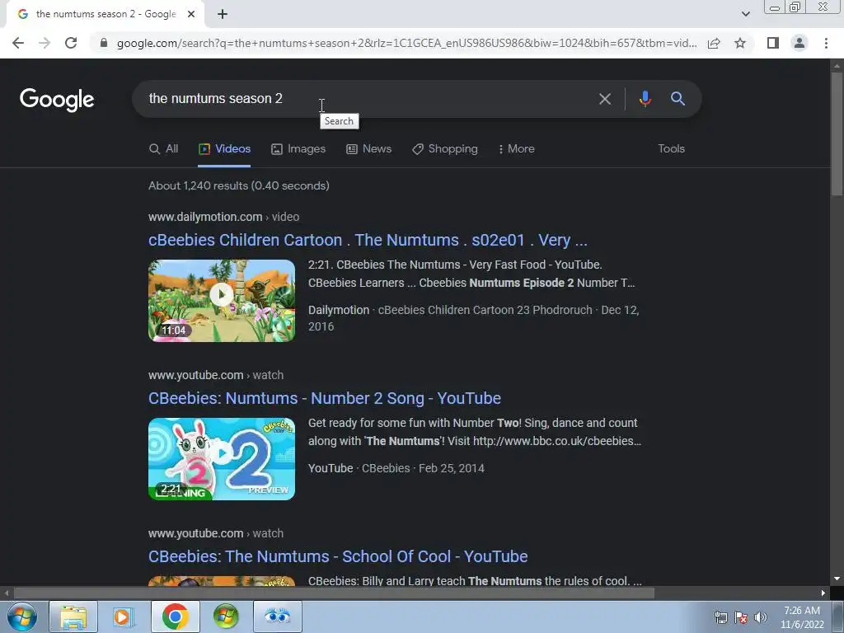Open Chrome's three-dot menu
844x633 pixels.
(x=826, y=43)
